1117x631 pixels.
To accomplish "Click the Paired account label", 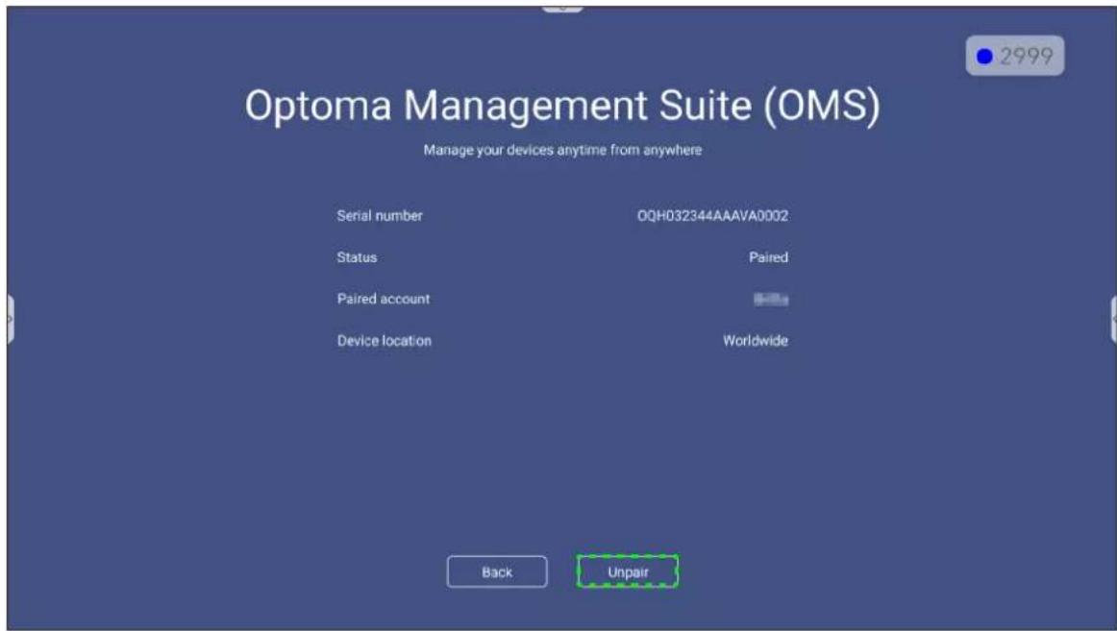I will pos(384,299).
